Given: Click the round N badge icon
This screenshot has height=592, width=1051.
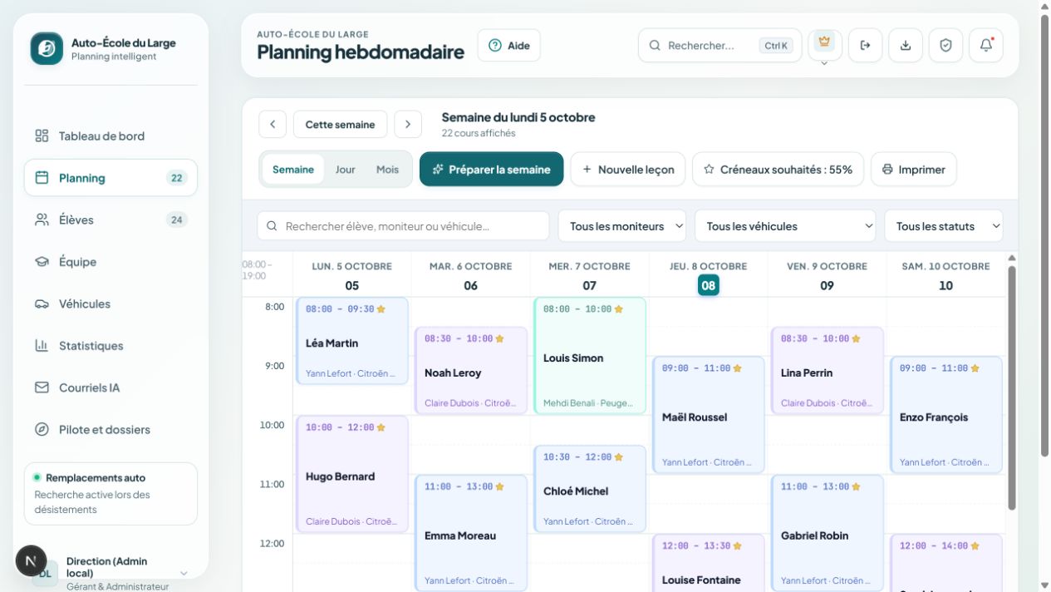Looking at the screenshot, I should [x=31, y=561].
